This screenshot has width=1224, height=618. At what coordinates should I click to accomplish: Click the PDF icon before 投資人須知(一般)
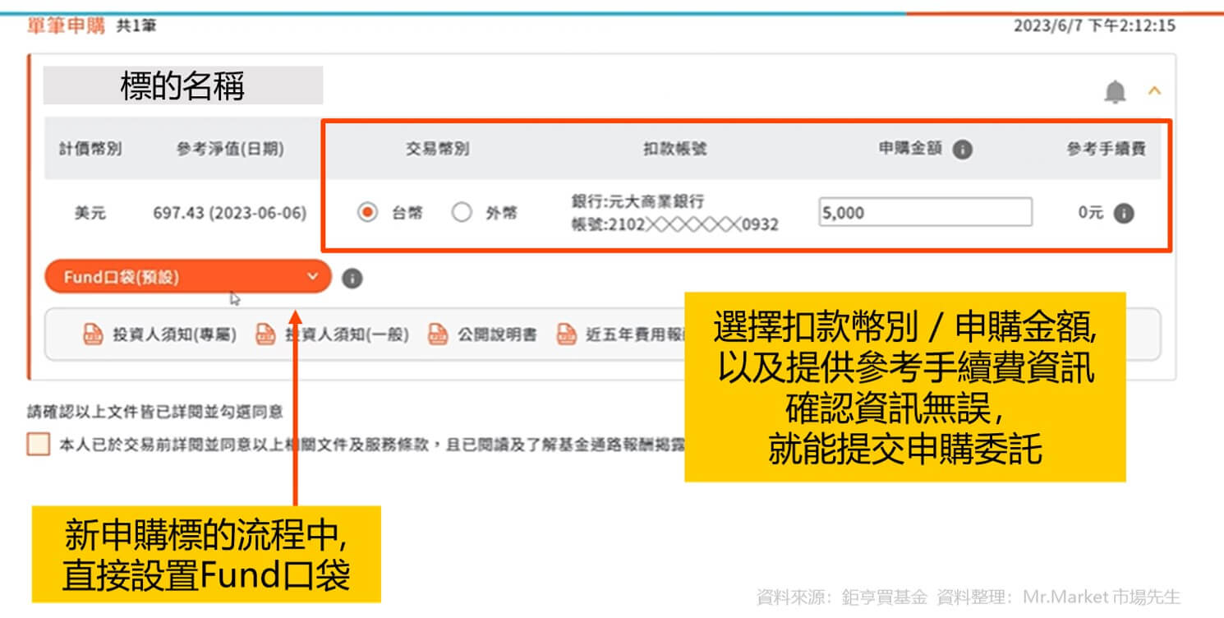(x=265, y=334)
